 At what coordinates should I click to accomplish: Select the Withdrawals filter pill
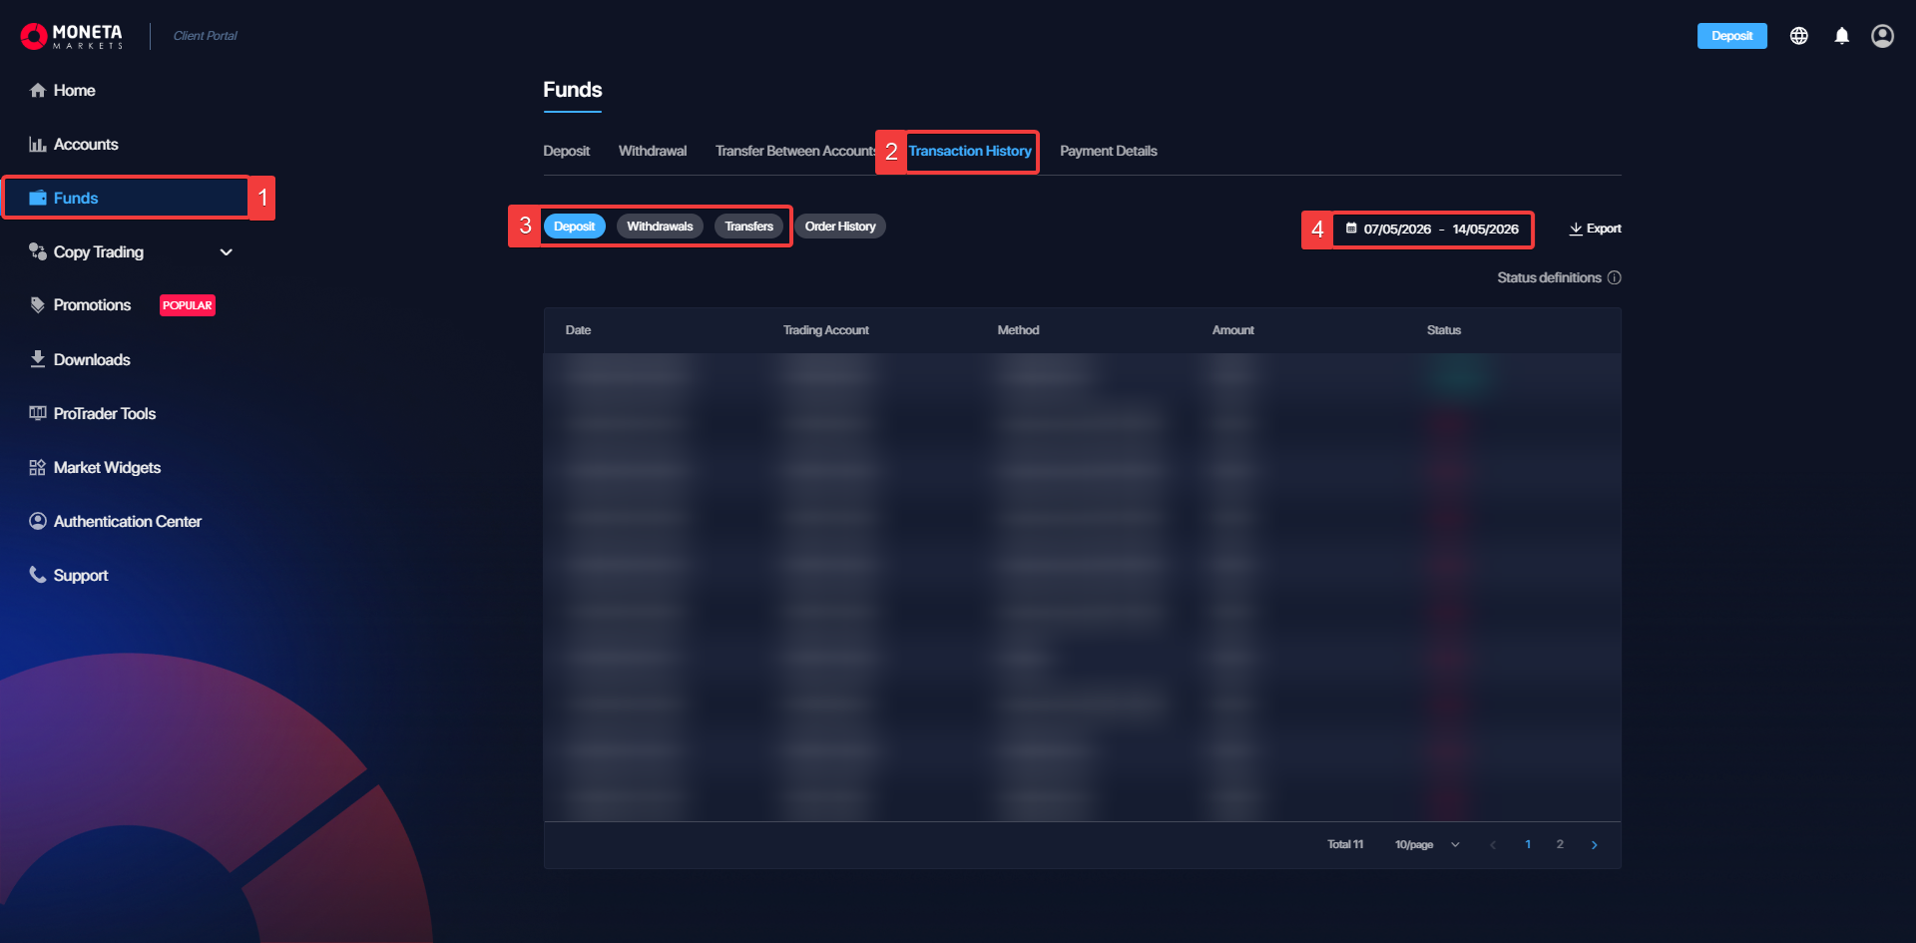(660, 227)
